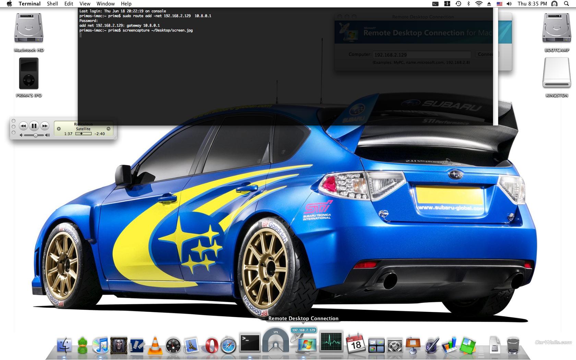Image resolution: width=576 pixels, height=360 pixels.
Task: Open System Preferences gear in Dock
Action: point(395,346)
